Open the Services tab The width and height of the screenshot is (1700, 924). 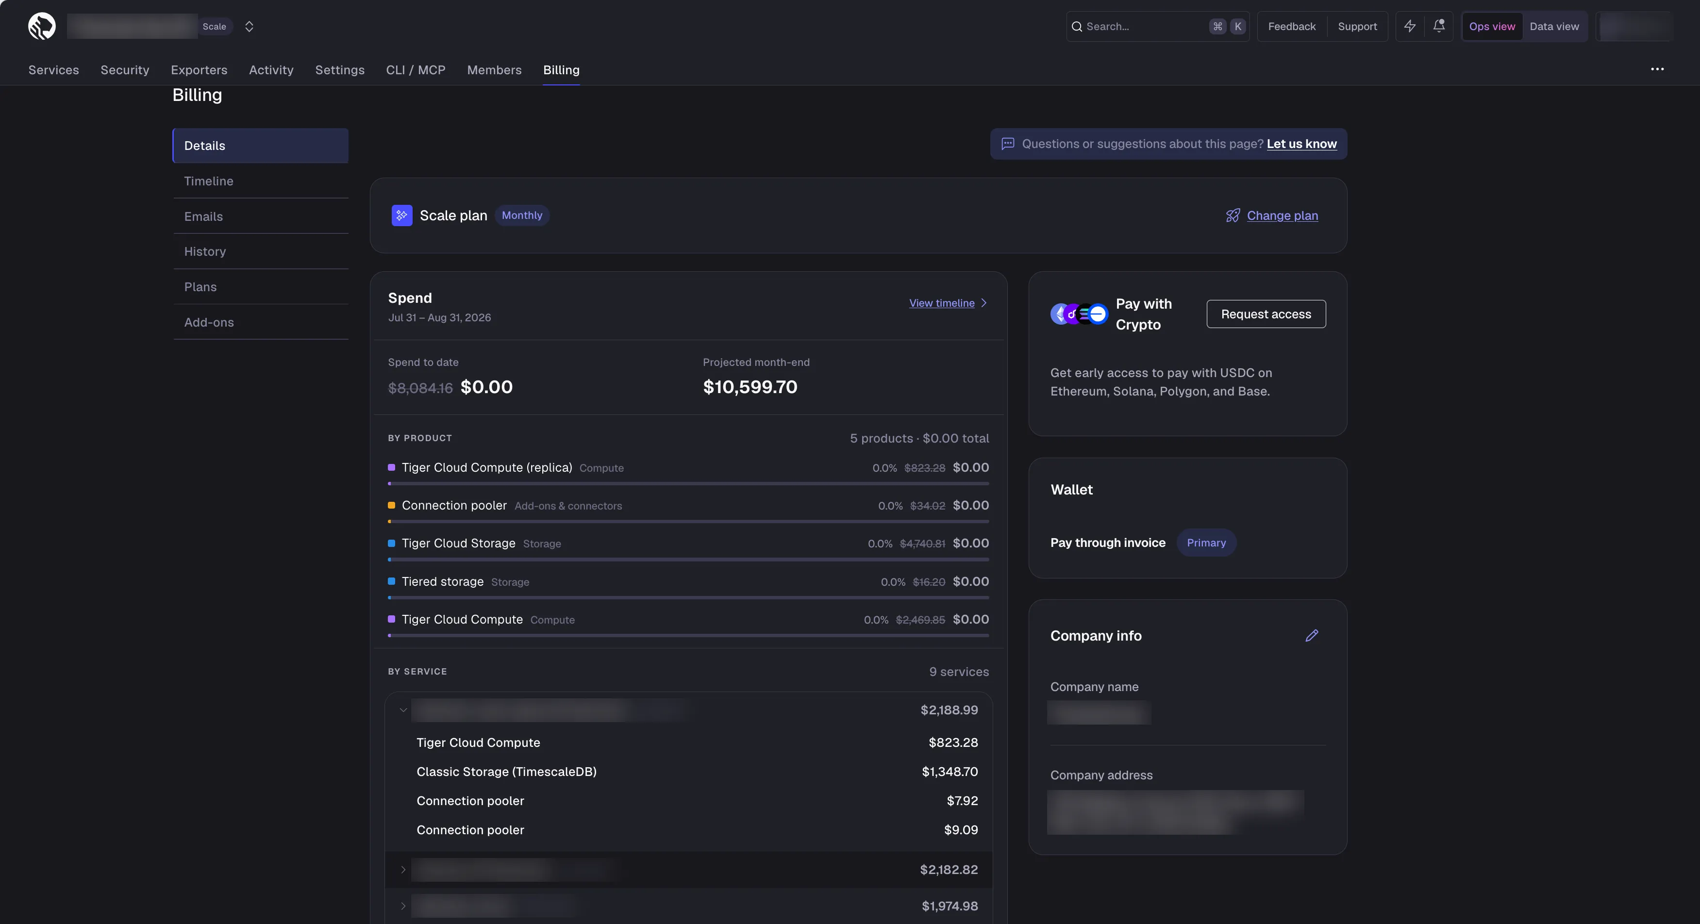pyautogui.click(x=53, y=70)
